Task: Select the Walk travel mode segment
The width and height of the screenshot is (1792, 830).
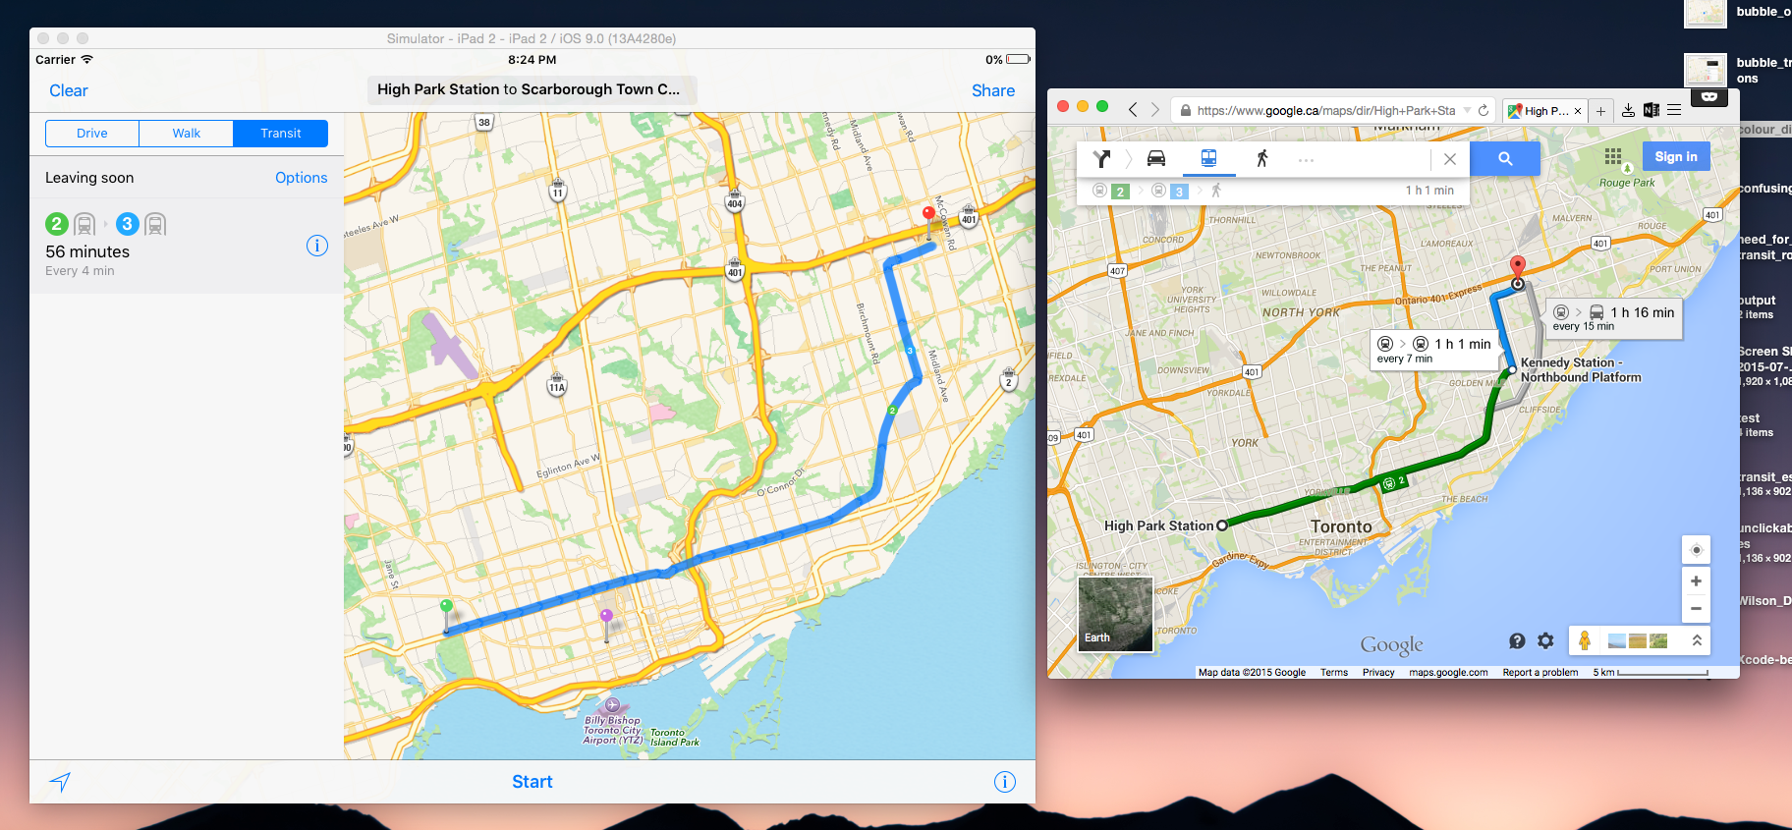Action: pyautogui.click(x=187, y=134)
